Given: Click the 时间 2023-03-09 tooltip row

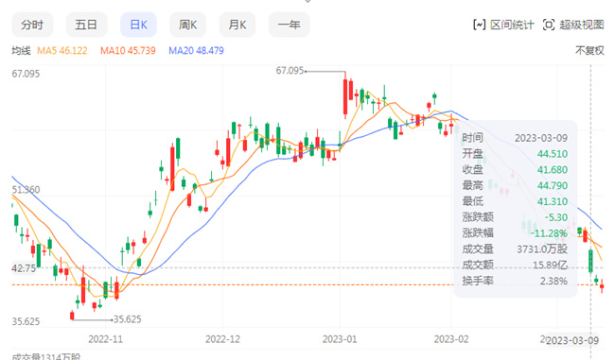Looking at the screenshot, I should click(515, 138).
